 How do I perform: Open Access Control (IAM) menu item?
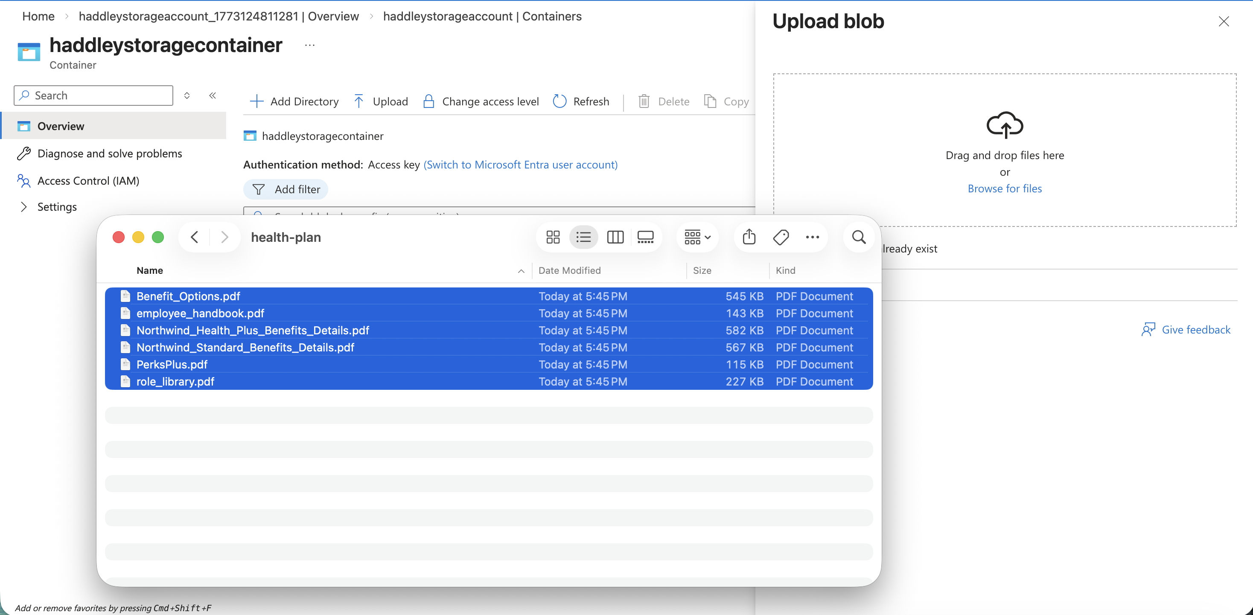88,181
